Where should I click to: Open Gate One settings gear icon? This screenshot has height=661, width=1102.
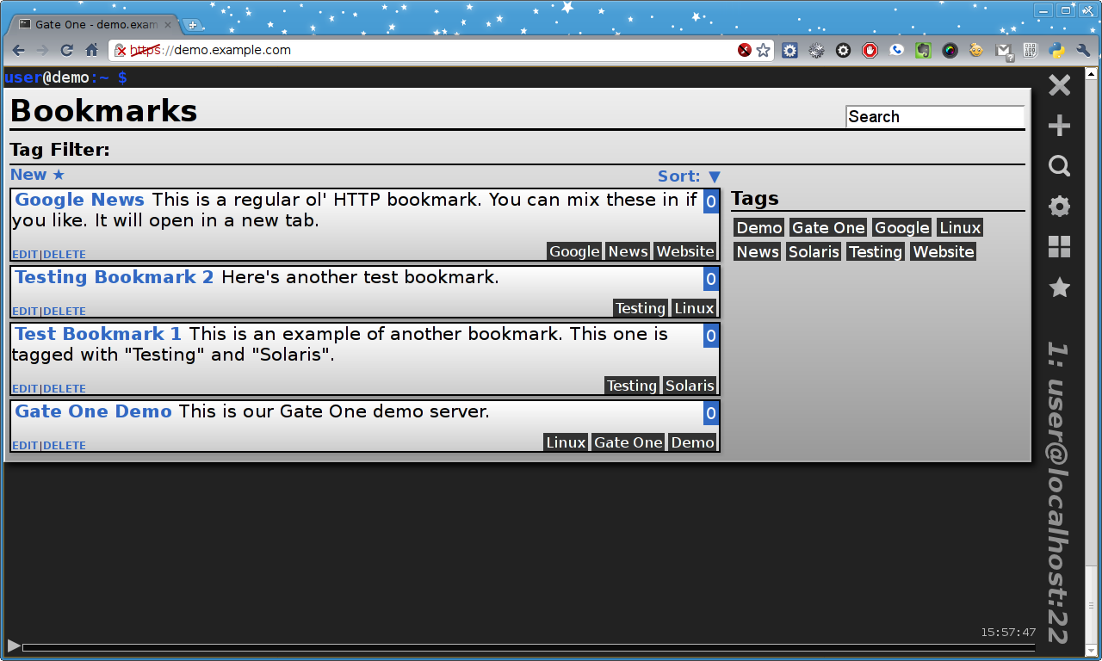(1059, 207)
